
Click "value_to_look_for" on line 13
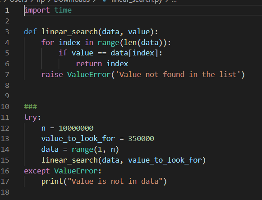78,139
